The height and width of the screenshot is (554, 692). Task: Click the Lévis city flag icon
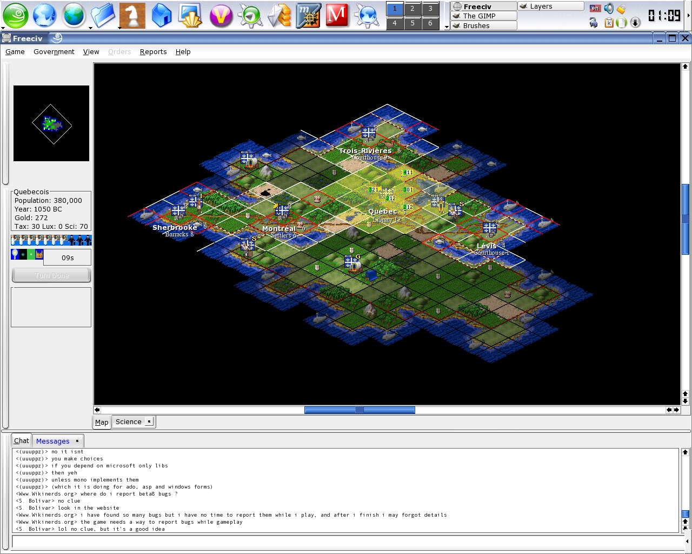[x=490, y=228]
